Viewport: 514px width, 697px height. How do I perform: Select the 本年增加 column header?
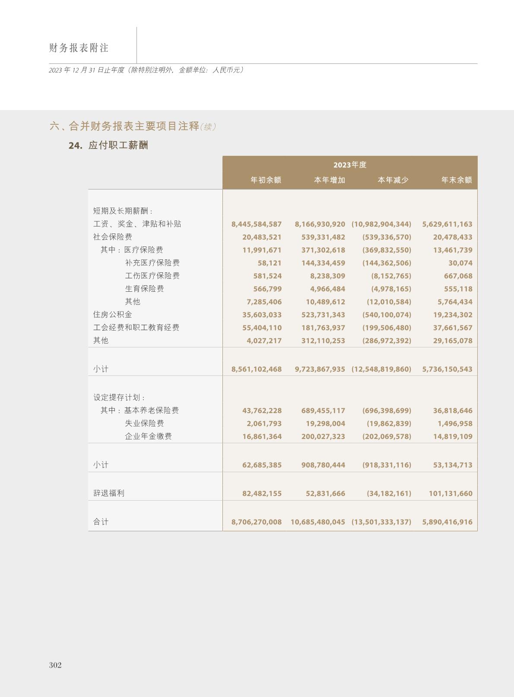(x=329, y=180)
